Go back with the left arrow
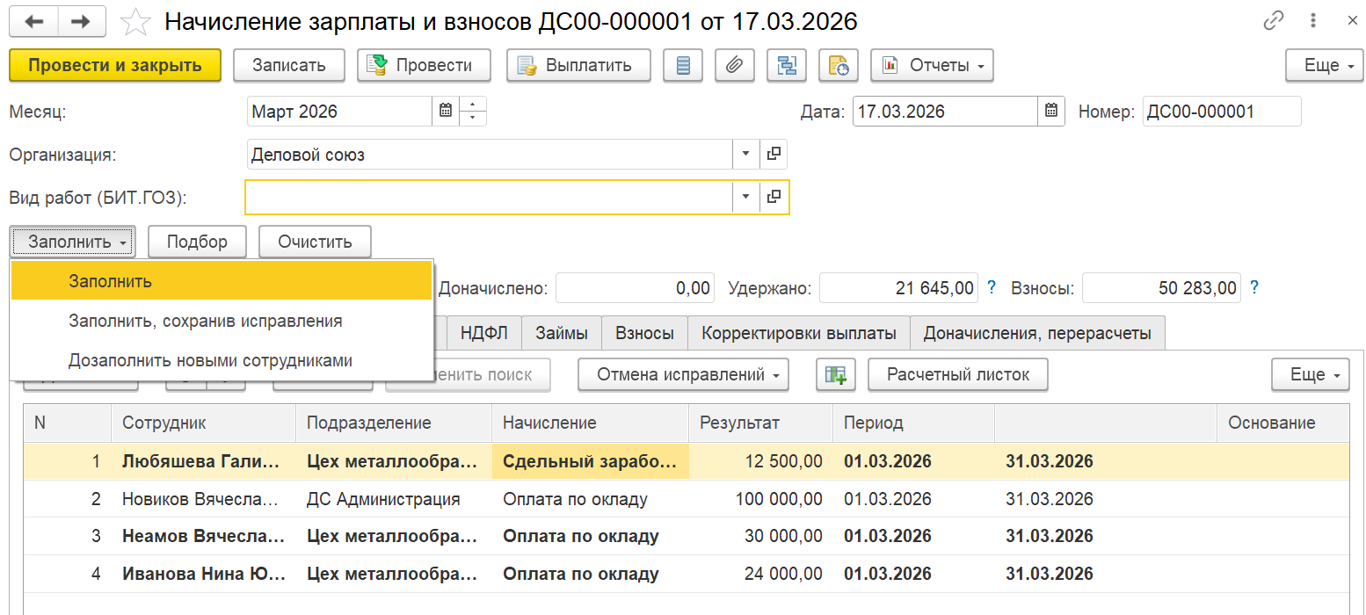The width and height of the screenshot is (1366, 615). tap(34, 21)
